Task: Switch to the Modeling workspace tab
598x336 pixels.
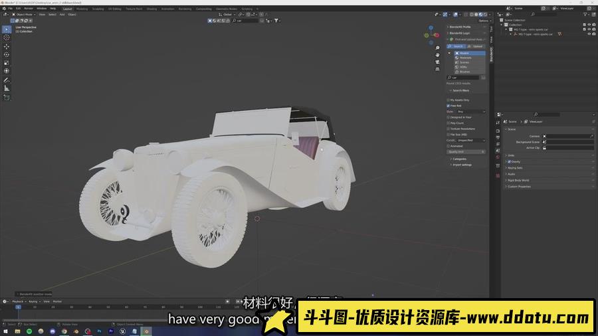Action: pyautogui.click(x=82, y=9)
